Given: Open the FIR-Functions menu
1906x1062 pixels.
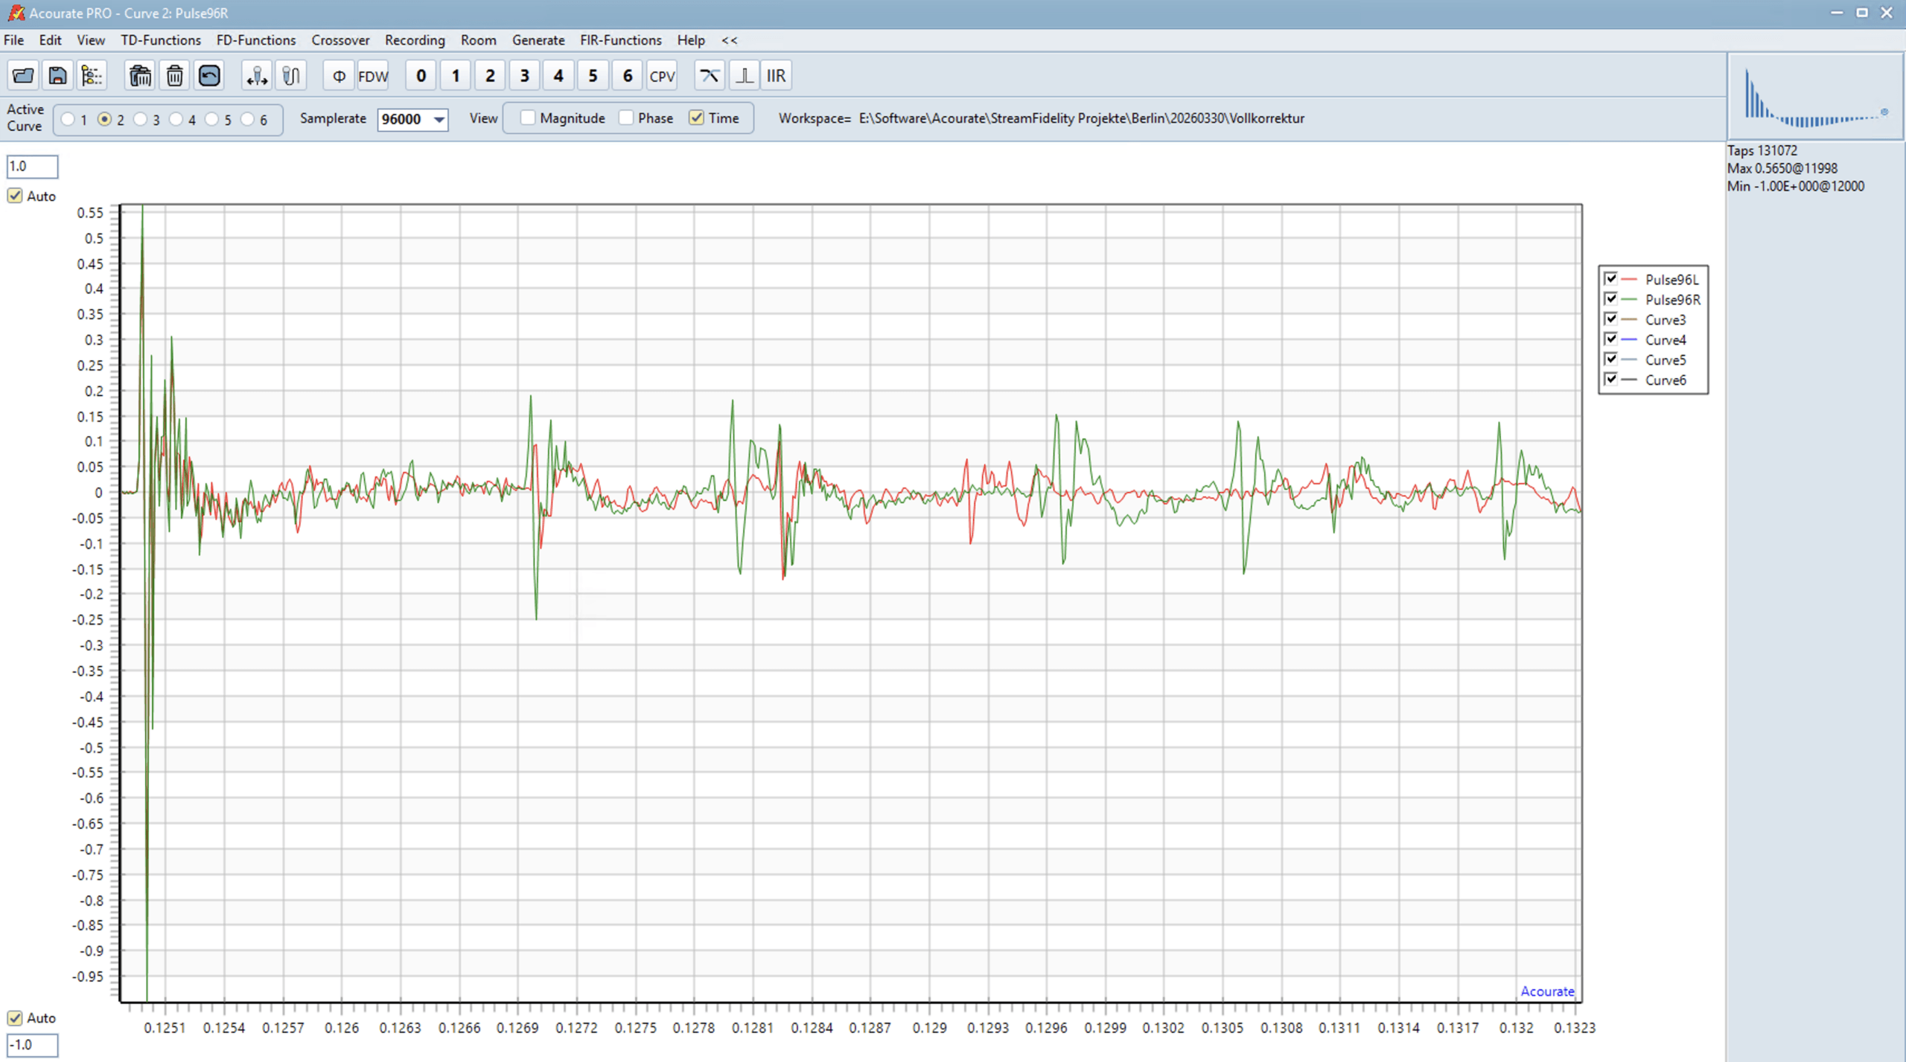Looking at the screenshot, I should point(620,40).
